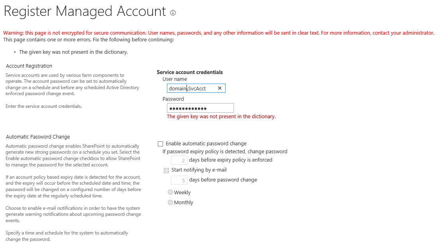Open the info icon beside the page title
The height and width of the screenshot is (248, 440).
[173, 13]
